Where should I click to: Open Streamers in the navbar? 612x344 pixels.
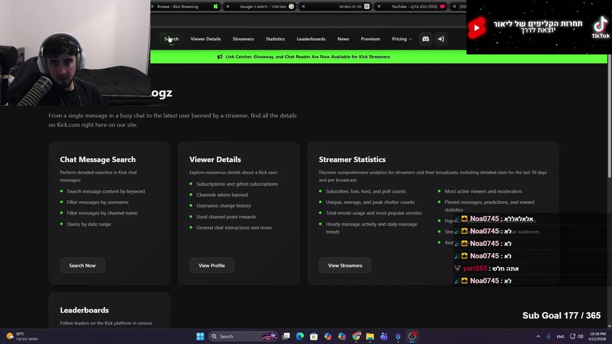point(243,39)
